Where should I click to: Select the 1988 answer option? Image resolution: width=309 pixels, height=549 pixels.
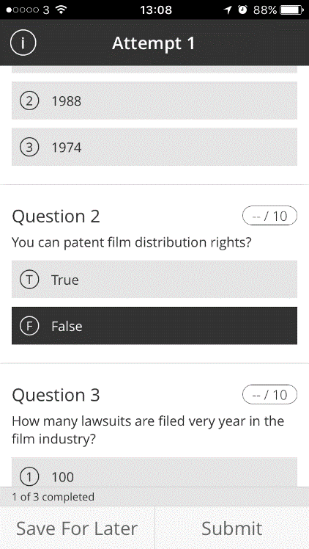[154, 101]
